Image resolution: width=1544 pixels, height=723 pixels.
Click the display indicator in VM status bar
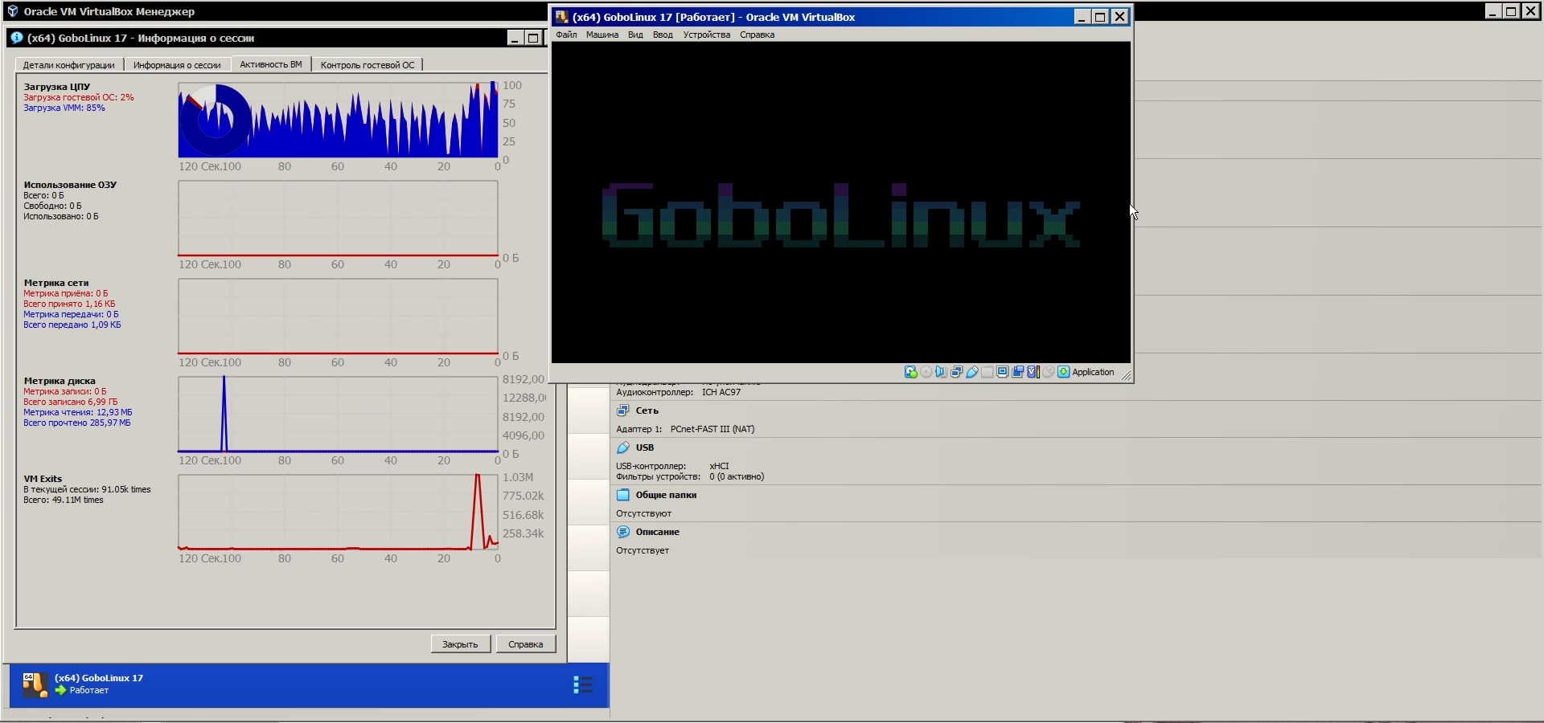coord(1002,372)
